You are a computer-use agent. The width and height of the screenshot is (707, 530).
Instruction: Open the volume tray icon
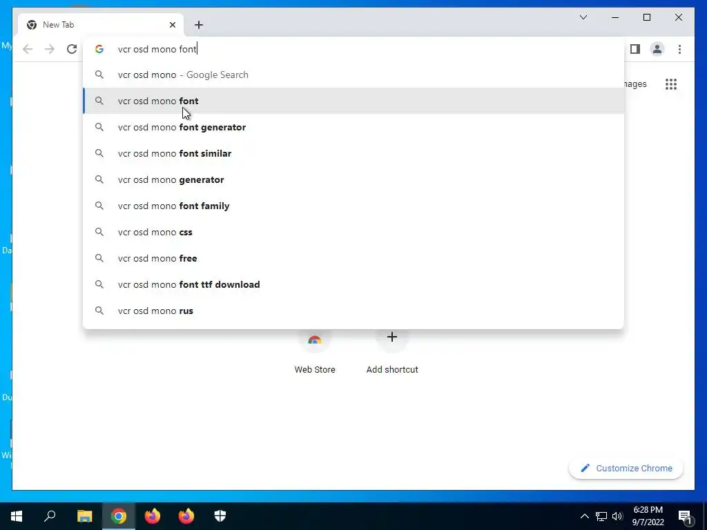pos(617,516)
